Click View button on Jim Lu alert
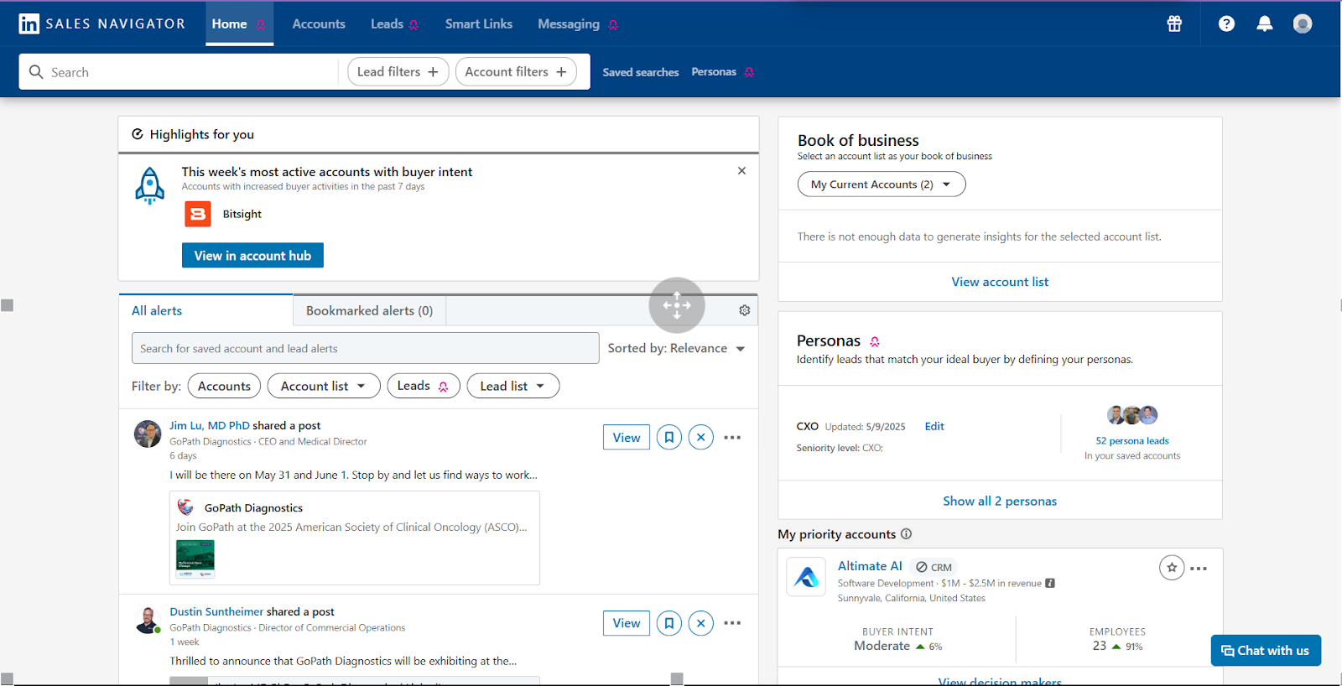This screenshot has height=686, width=1342. point(627,437)
